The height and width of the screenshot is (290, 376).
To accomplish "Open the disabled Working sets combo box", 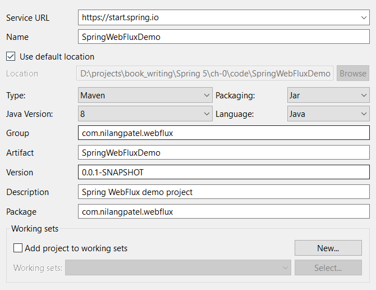I will point(178,268).
